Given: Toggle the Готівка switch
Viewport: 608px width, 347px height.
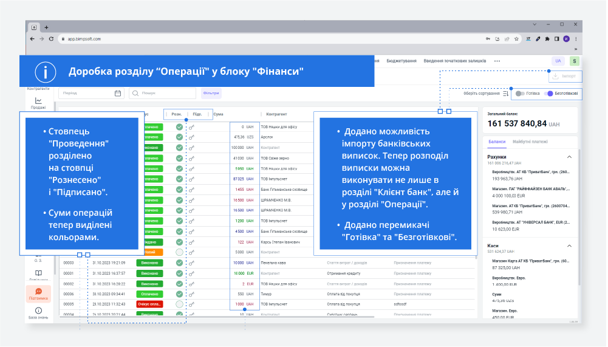Looking at the screenshot, I should point(520,94).
